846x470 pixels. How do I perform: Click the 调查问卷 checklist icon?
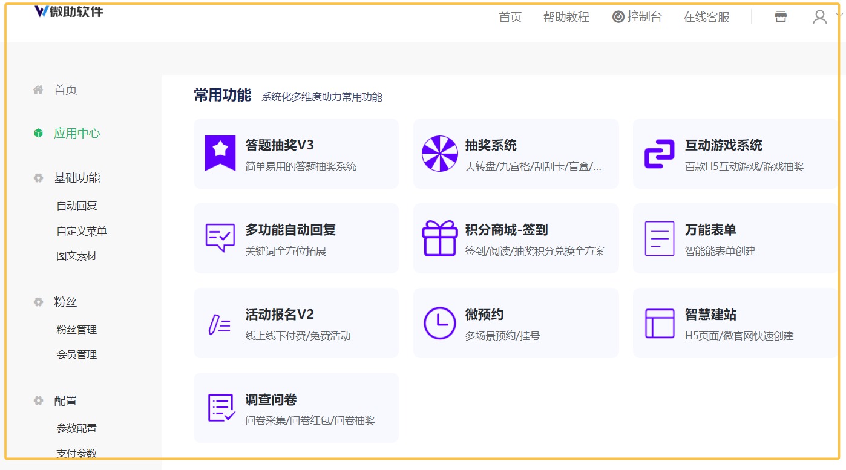point(221,408)
